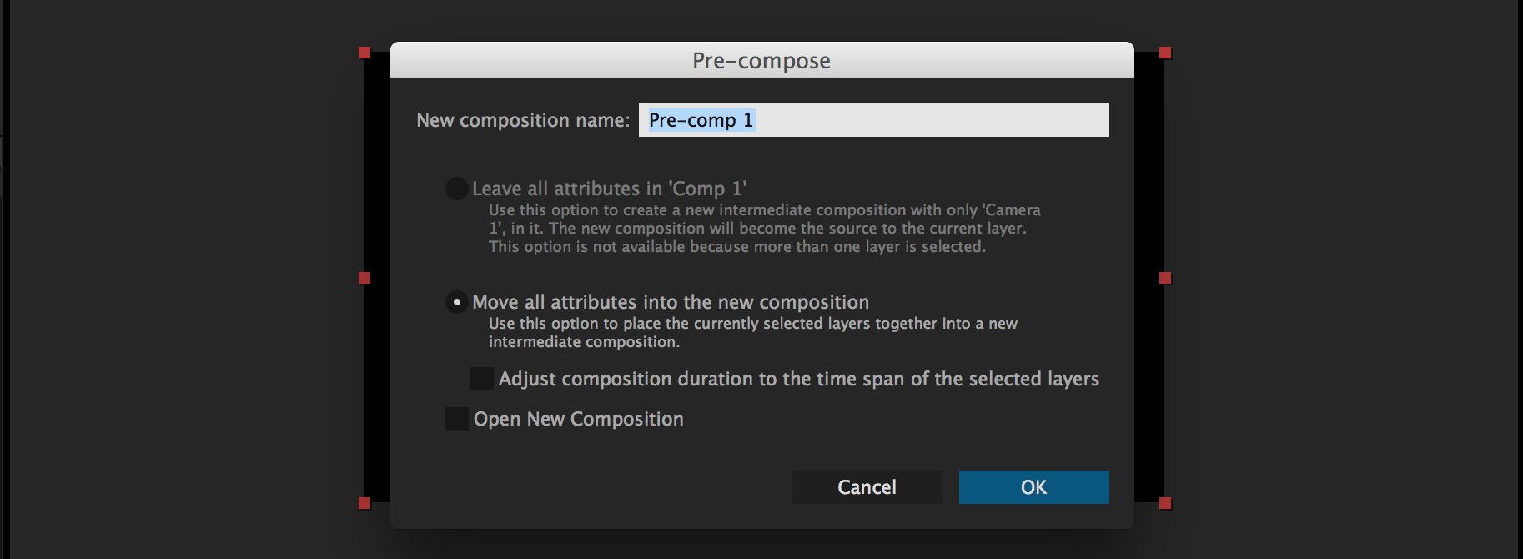Click the 'Open New Composition' label text
The image size is (1523, 559).
pos(578,419)
